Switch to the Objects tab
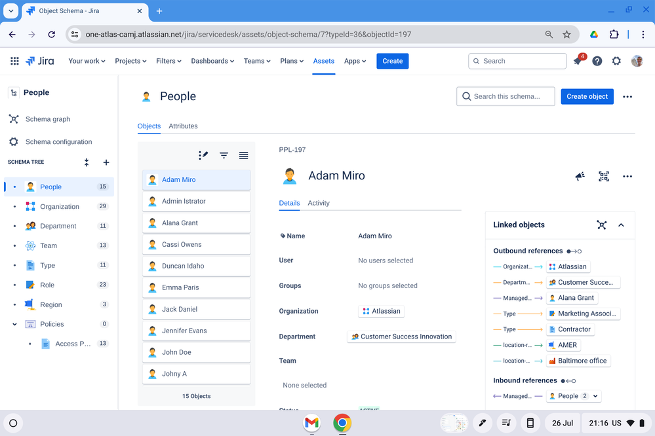The height and width of the screenshot is (436, 655). (149, 126)
